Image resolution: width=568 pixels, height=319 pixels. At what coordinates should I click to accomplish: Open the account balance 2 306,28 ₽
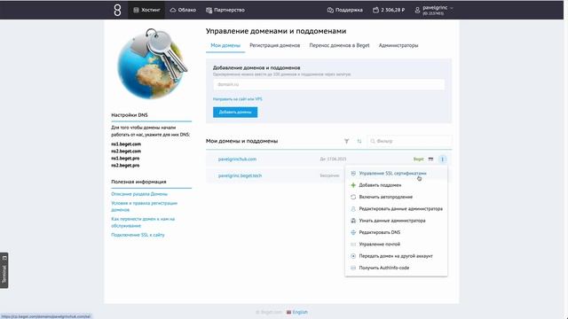pos(389,10)
